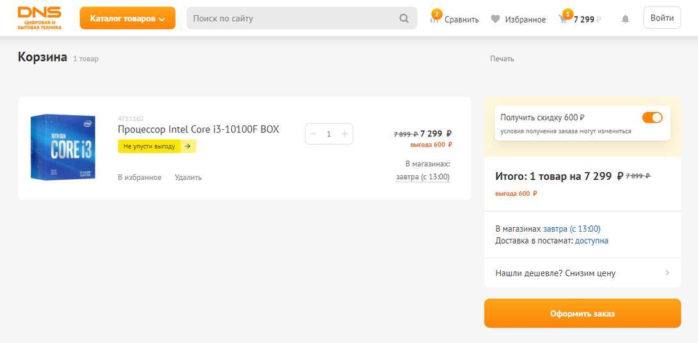Open Favorites heart icon in header
Viewport: 698px width, 343px height.
[x=495, y=19]
